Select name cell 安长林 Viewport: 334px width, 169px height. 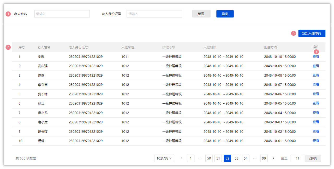click(x=43, y=94)
